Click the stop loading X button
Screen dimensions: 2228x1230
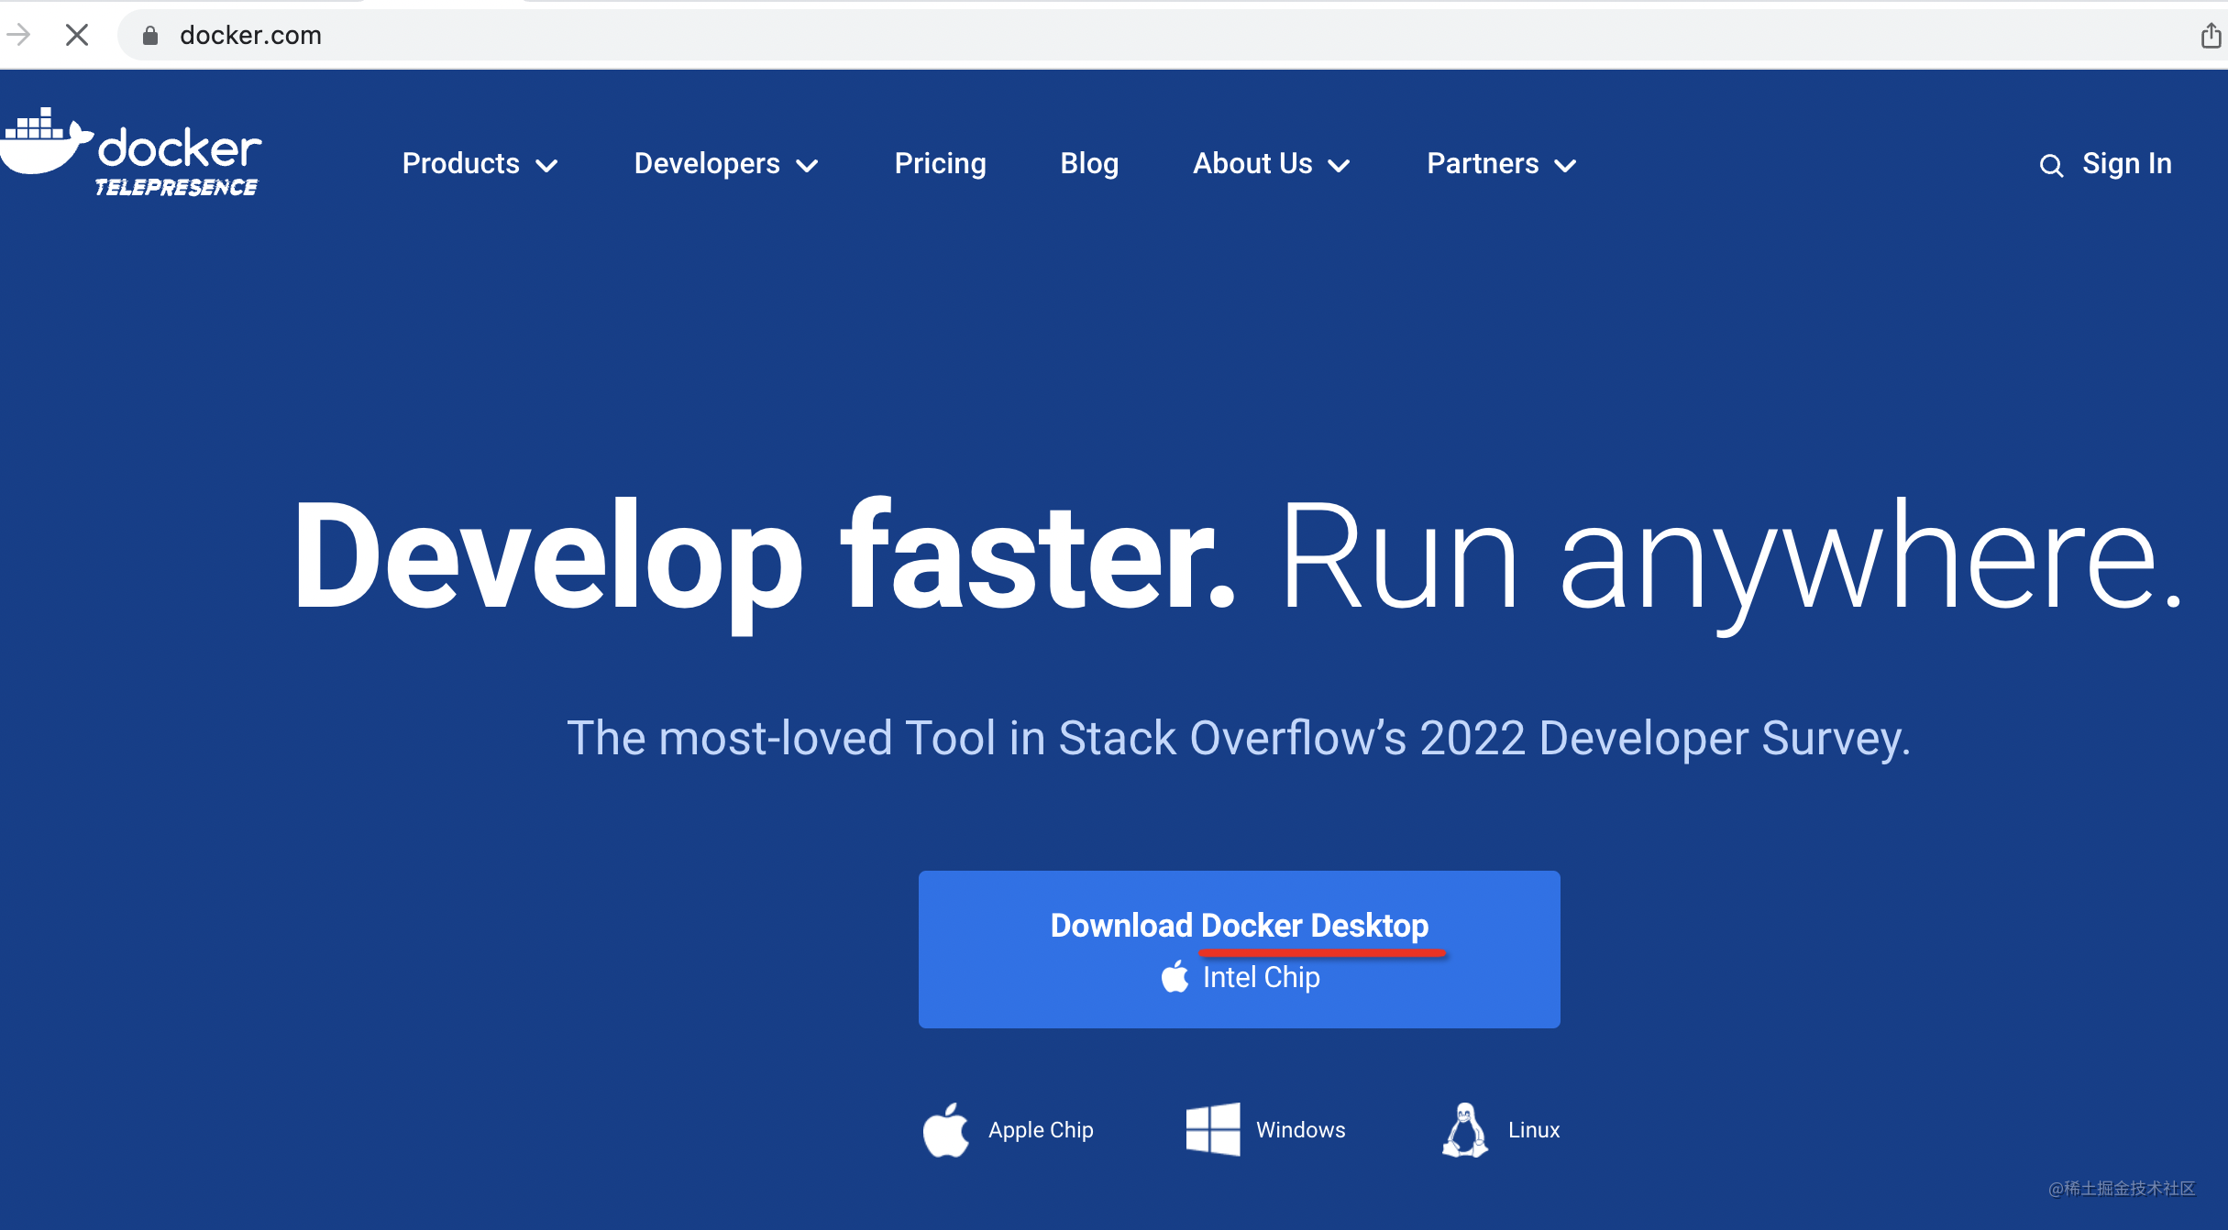(77, 35)
